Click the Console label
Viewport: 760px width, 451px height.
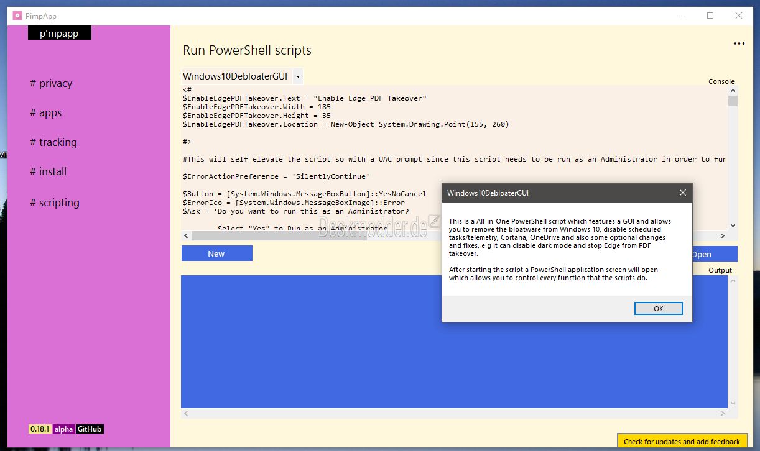[721, 81]
